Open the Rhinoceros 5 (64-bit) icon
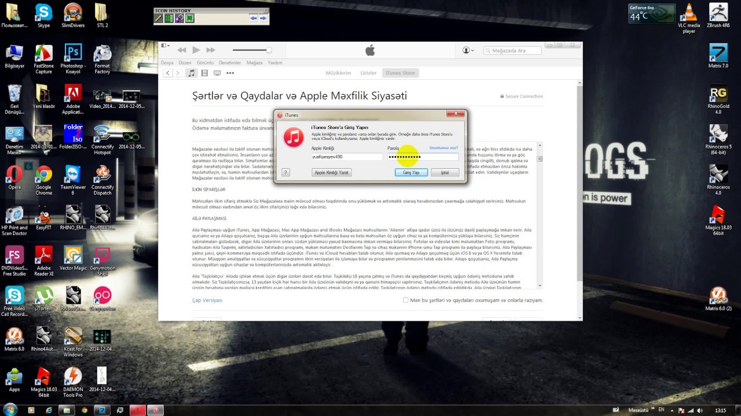 click(718, 139)
